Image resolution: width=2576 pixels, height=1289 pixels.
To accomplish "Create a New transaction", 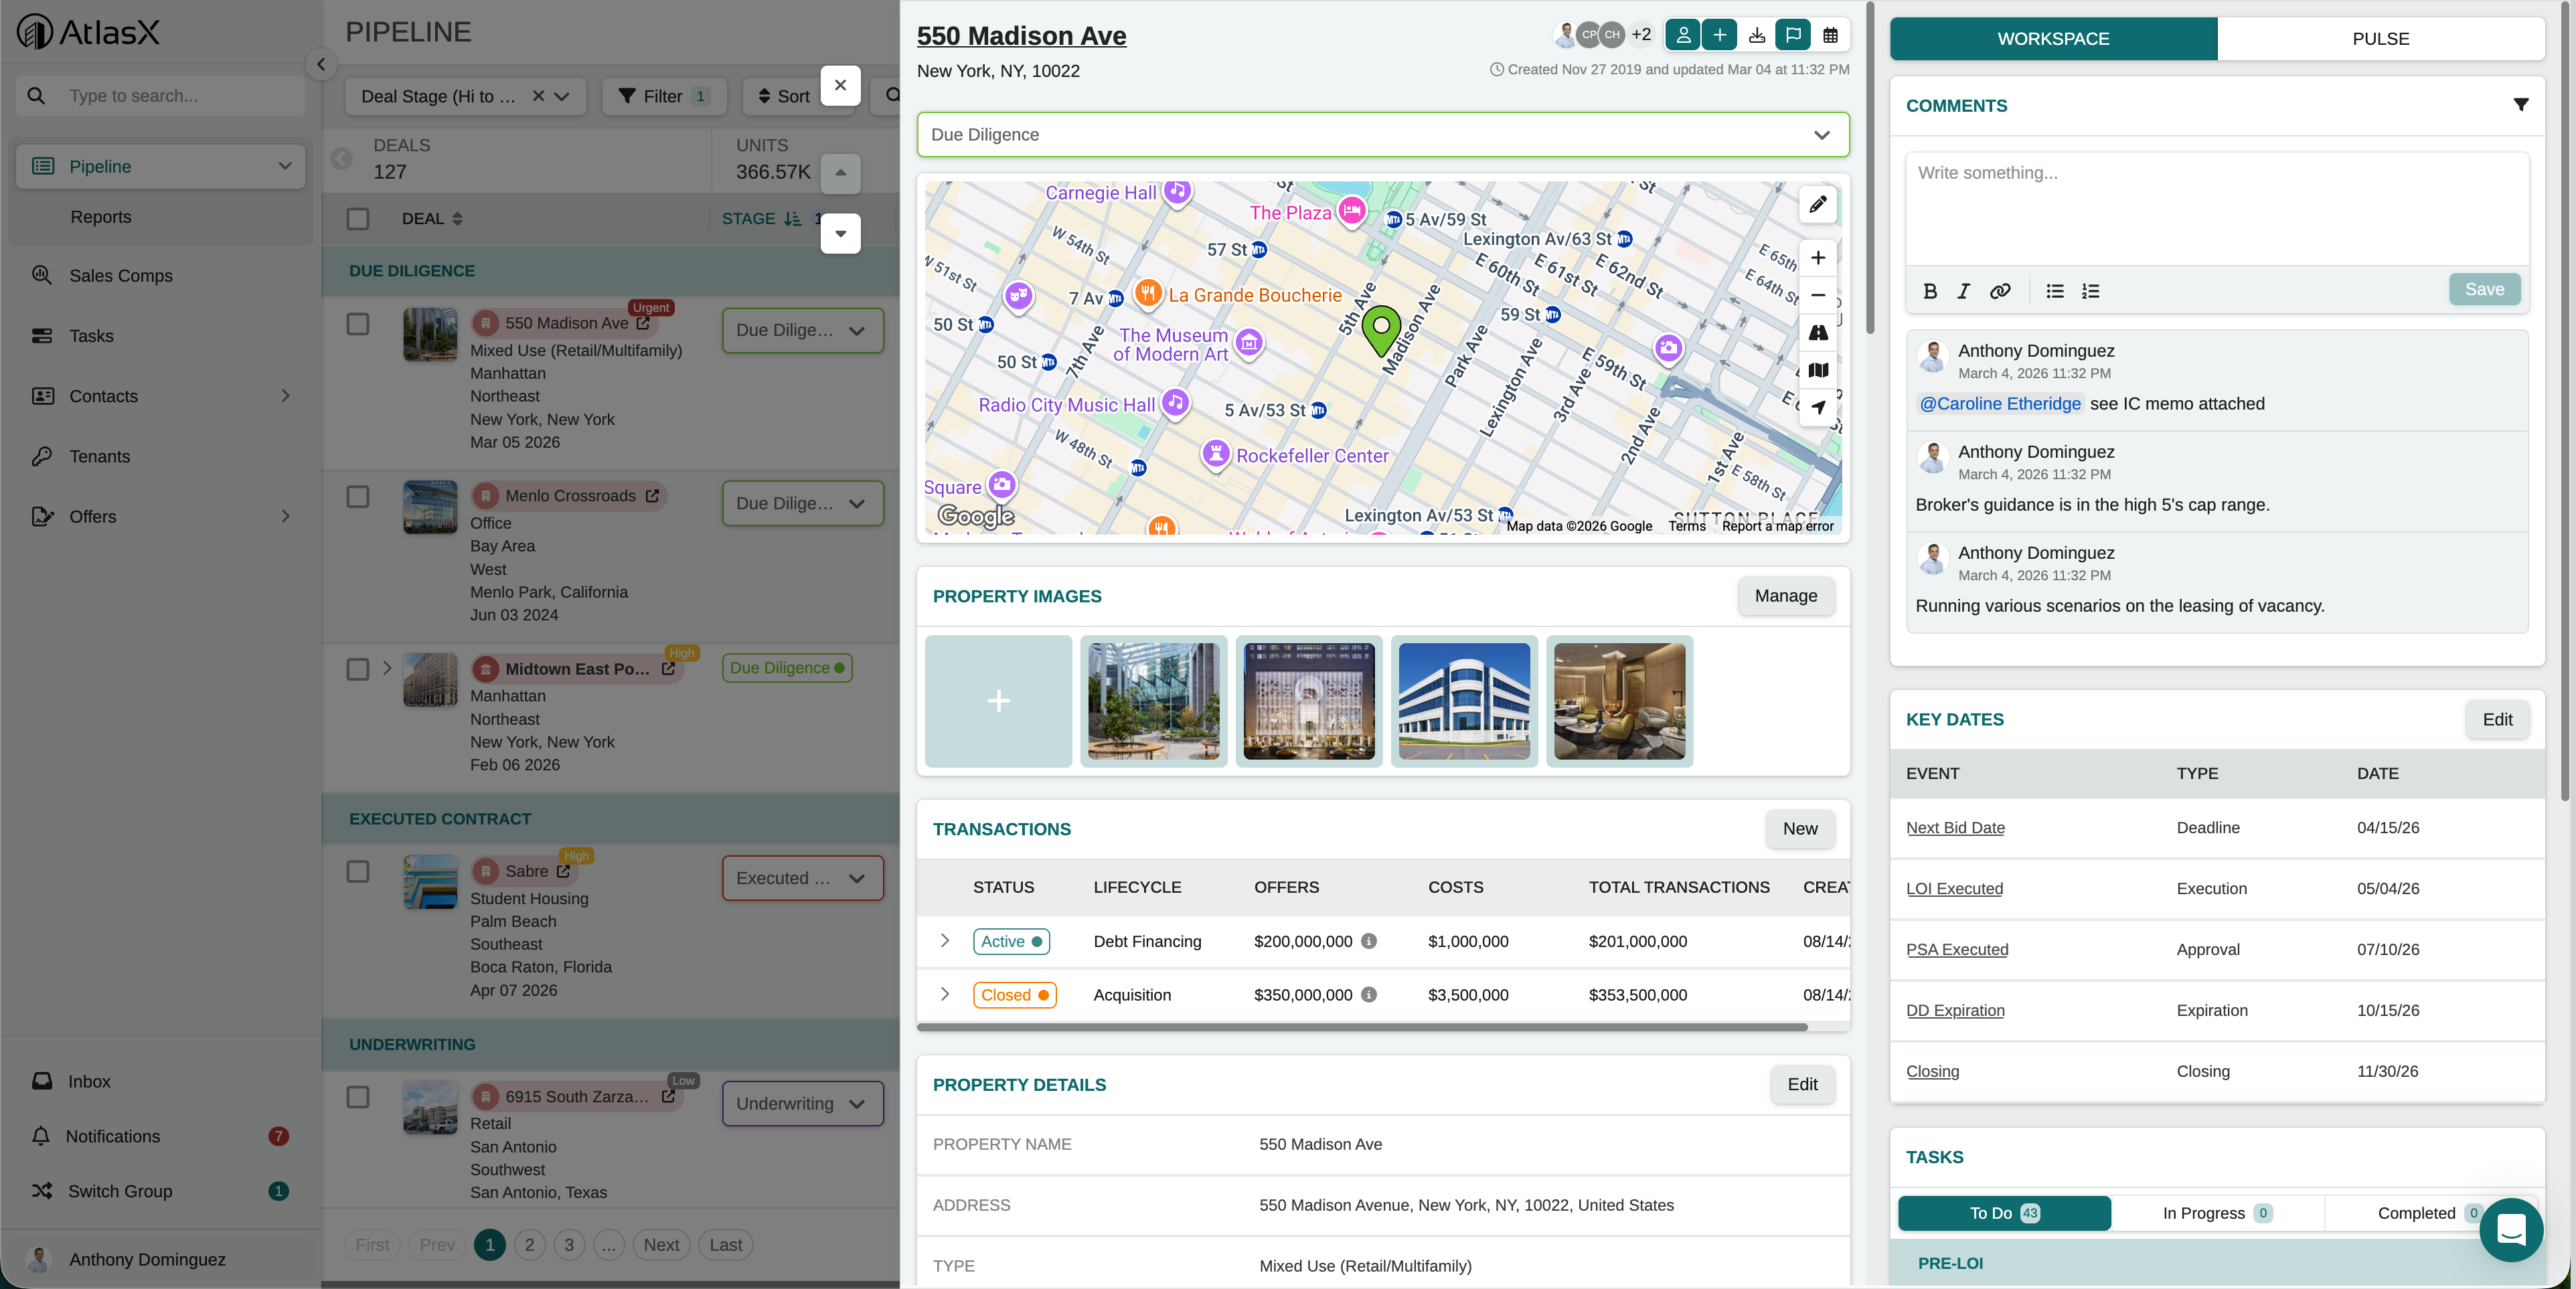I will (1799, 829).
